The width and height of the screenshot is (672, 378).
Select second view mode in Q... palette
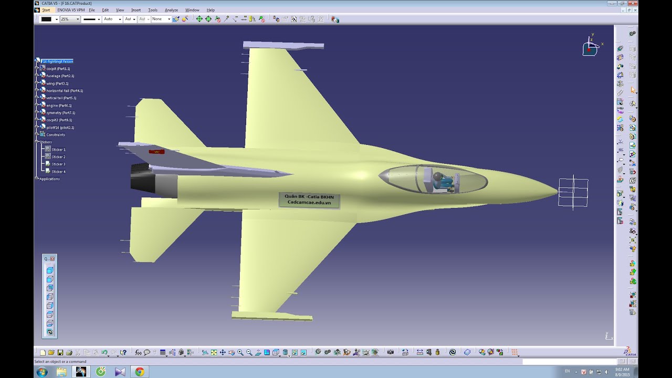click(x=50, y=279)
